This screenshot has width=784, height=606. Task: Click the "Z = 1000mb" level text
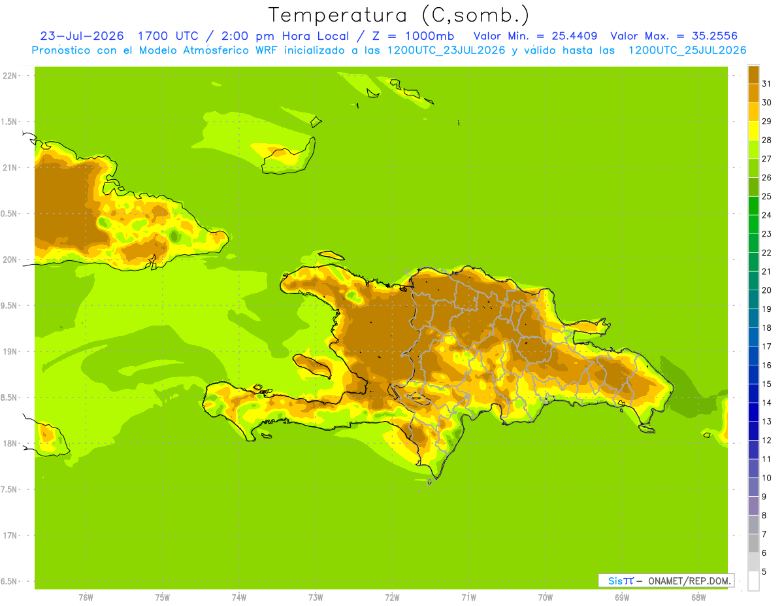click(x=414, y=36)
